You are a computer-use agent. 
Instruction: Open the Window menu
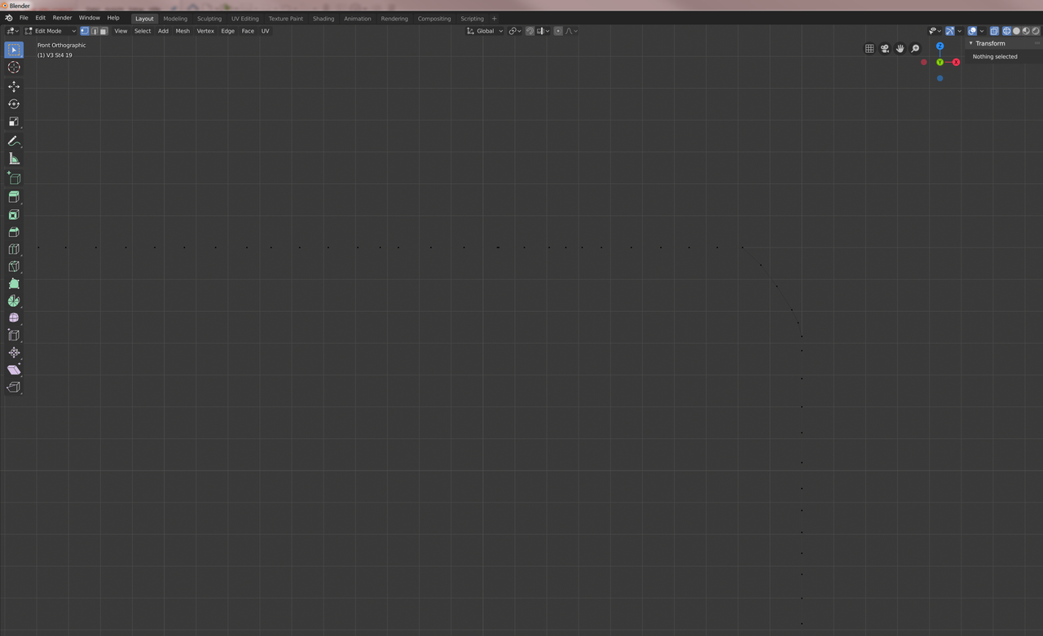coord(90,18)
